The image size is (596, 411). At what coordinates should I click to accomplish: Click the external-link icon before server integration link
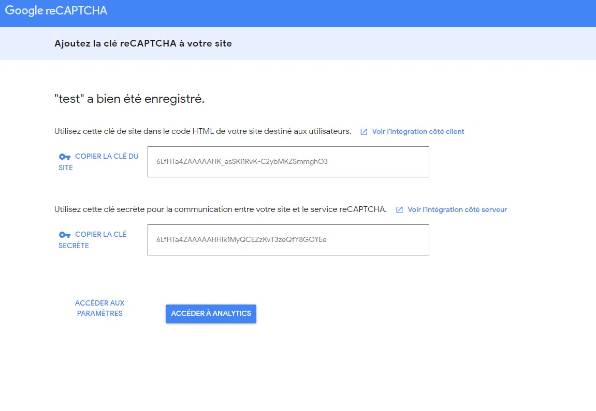pyautogui.click(x=399, y=210)
